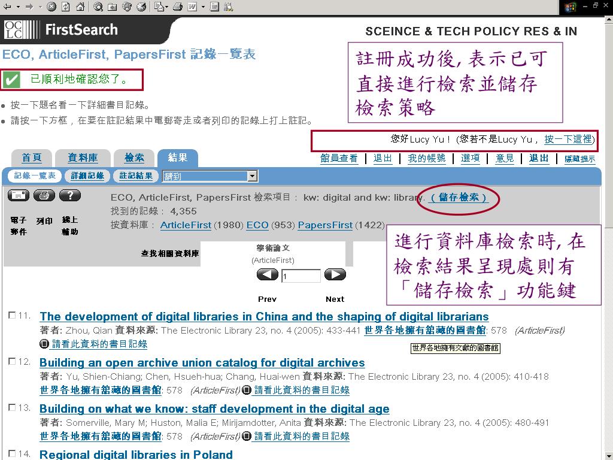Go to the browser Home page icon
613x460 pixels.
point(80,7)
